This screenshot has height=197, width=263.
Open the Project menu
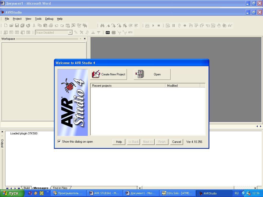(17, 19)
